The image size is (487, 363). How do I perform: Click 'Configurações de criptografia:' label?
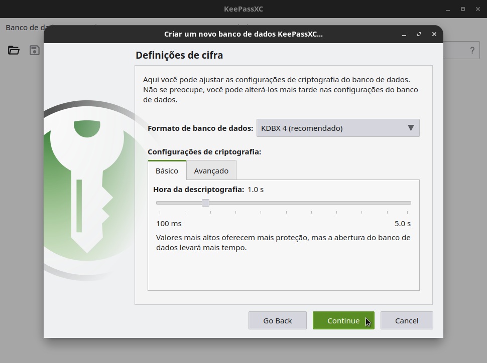pos(204,152)
